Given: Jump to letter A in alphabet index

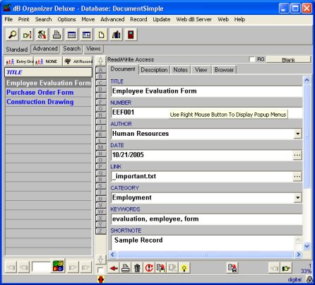Looking at the screenshot, I should [x=101, y=70].
